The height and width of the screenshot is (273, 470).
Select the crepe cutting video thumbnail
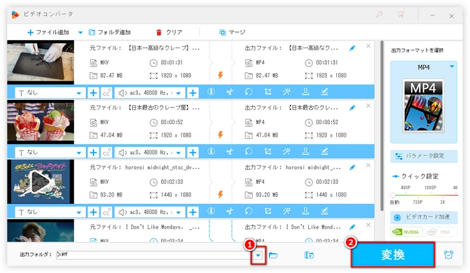pyautogui.click(x=40, y=62)
